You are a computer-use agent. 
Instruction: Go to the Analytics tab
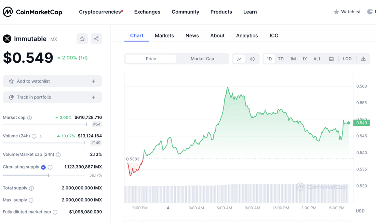tap(247, 36)
